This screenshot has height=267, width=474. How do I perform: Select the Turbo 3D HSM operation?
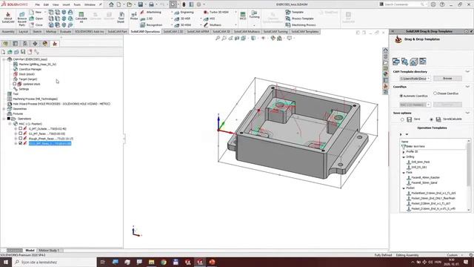pyautogui.click(x=216, y=12)
